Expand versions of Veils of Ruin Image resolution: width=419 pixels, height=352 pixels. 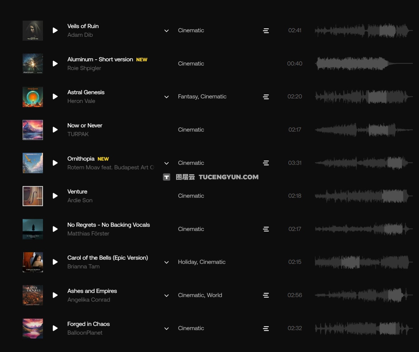point(166,31)
